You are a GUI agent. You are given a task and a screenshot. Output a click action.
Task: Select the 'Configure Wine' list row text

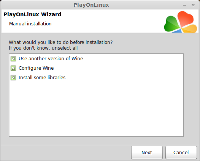coord(36,68)
